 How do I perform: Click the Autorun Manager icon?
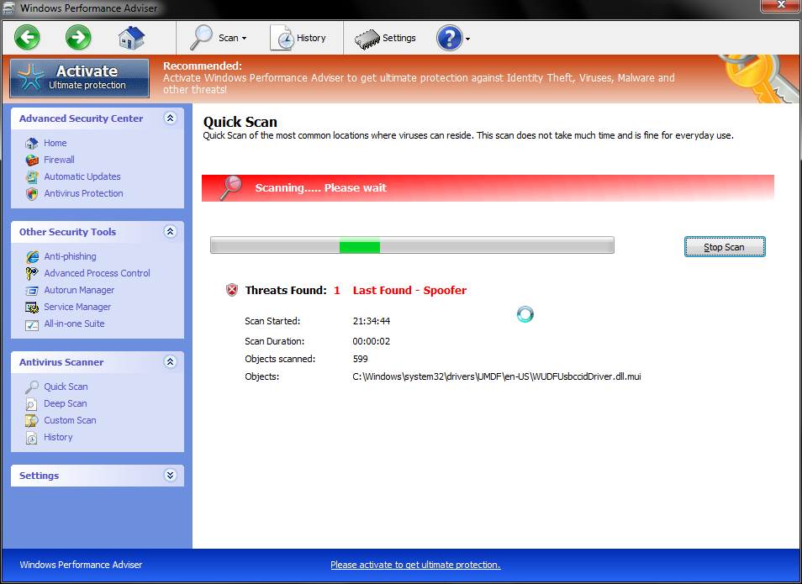point(32,291)
